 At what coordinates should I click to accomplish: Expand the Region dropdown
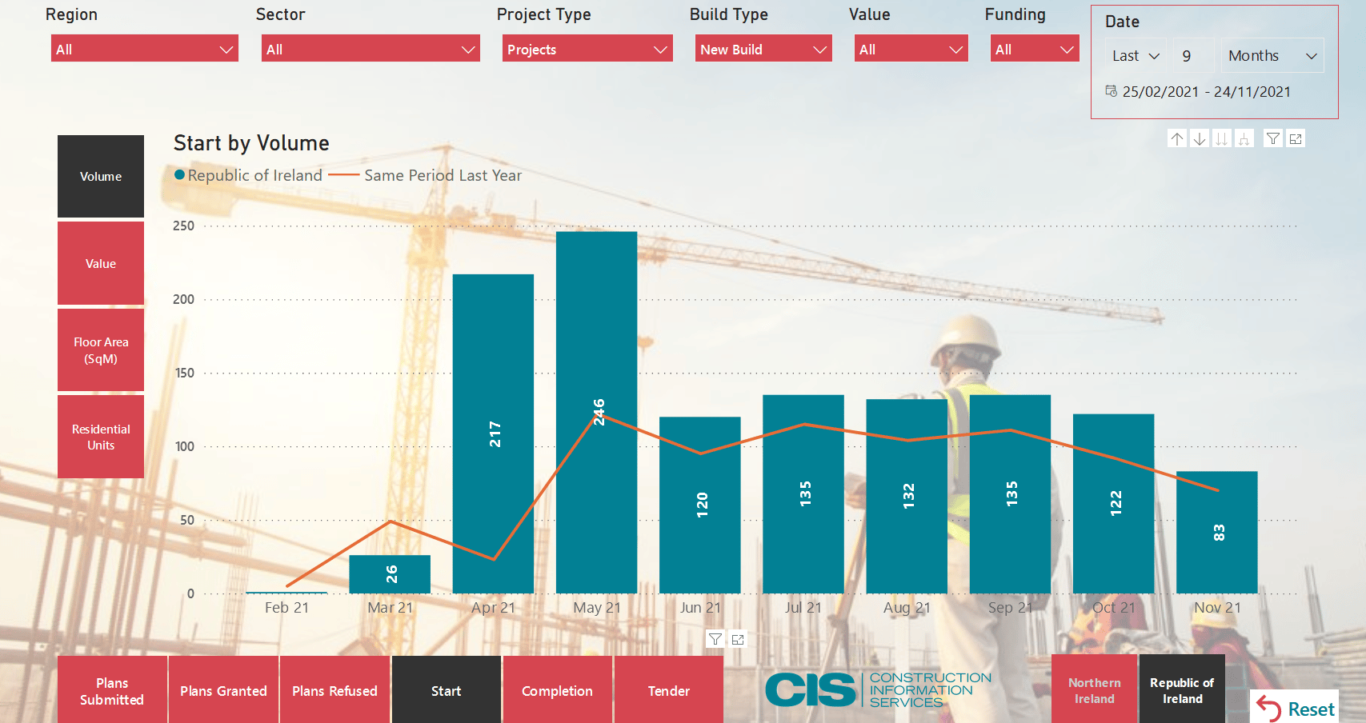145,50
